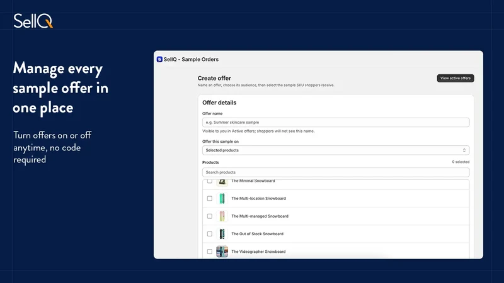Viewport: 504px width, 283px height.
Task: Click The Multi-location Snowboard thumbnail
Action: (x=222, y=199)
